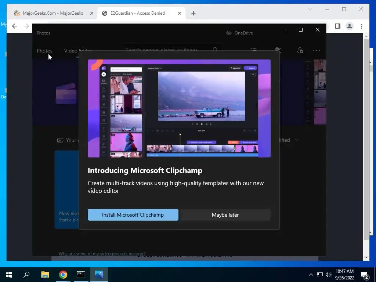
Task: Click Photos app taskbar icon
Action: coord(99,274)
